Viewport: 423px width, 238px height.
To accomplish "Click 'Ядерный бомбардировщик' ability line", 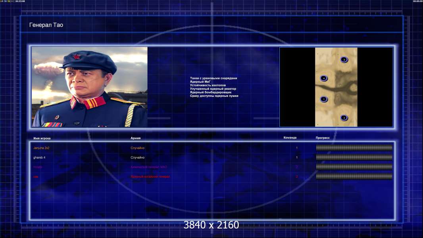I will 210,92.
